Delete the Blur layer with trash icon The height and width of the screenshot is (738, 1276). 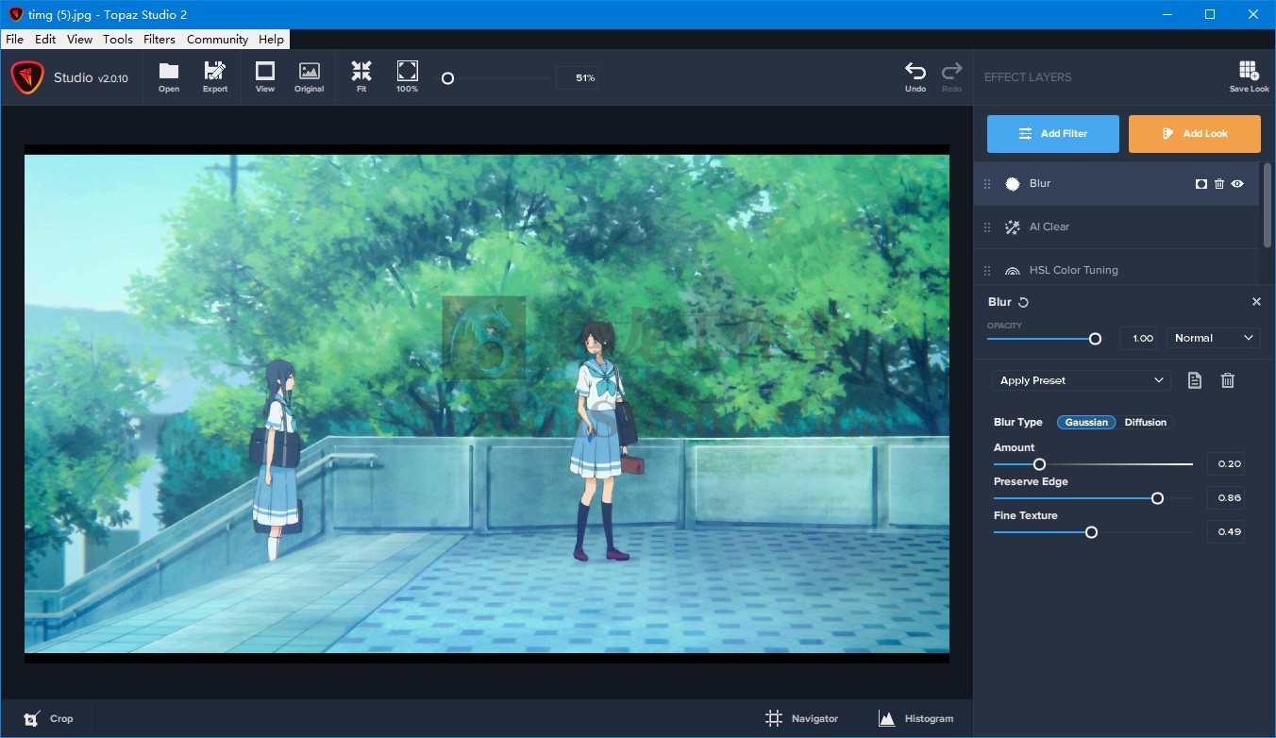tap(1219, 184)
